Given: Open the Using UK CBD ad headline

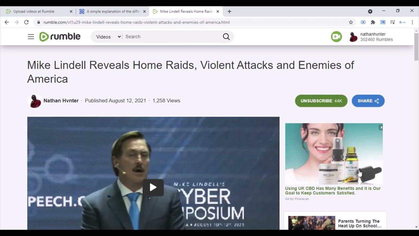Looking at the screenshot, I should point(333,191).
